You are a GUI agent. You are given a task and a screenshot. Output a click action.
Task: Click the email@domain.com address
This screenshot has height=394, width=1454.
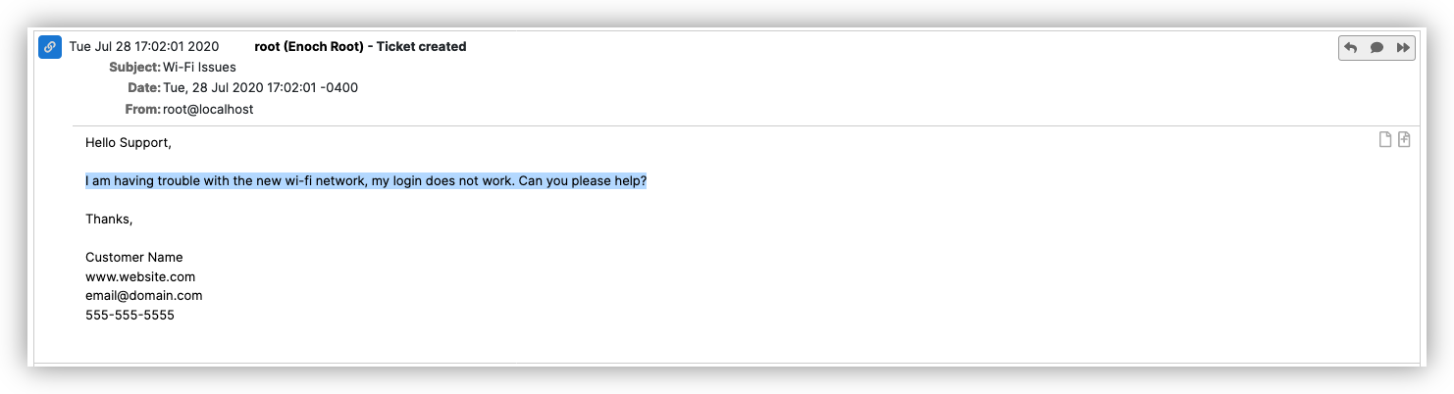click(x=144, y=296)
